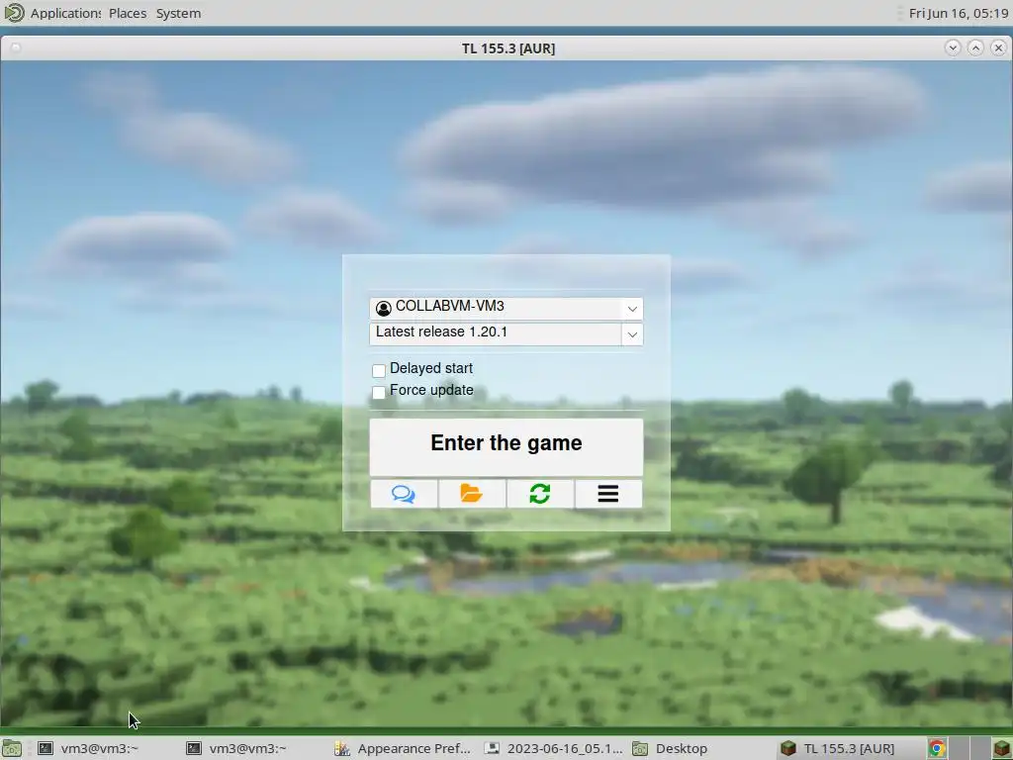
Task: Open the hamburger settings menu button
Action: (x=608, y=495)
